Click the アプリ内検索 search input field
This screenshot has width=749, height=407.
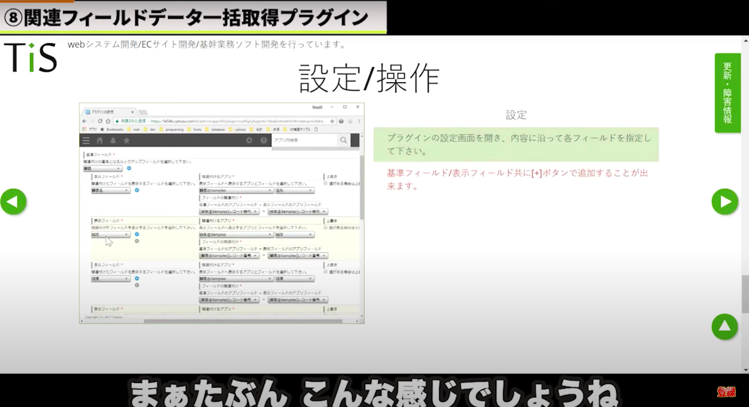coord(304,140)
